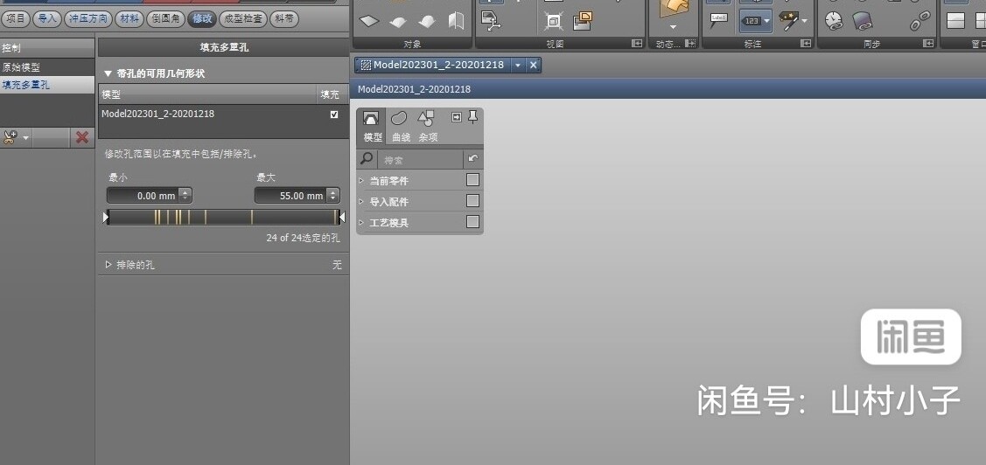Toggle the 导入配件 checkbox
The image size is (986, 465).
point(472,201)
